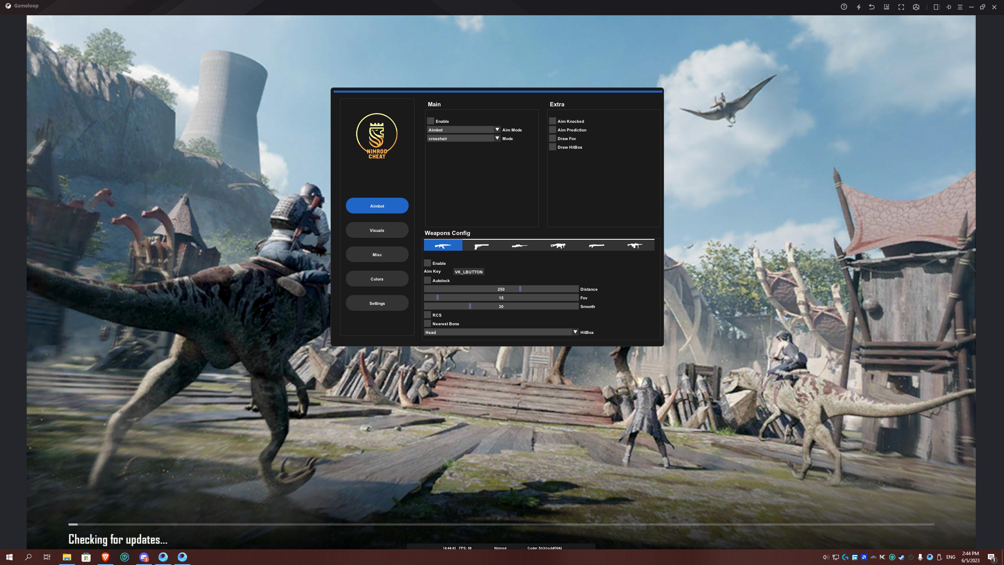Click the Aim Key VK_LBUTTON field
Viewport: 1004px width, 565px height.
(x=469, y=272)
